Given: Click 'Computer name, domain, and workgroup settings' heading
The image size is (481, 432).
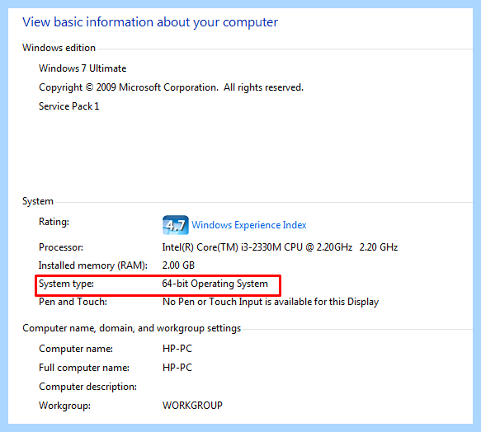Looking at the screenshot, I should 132,328.
